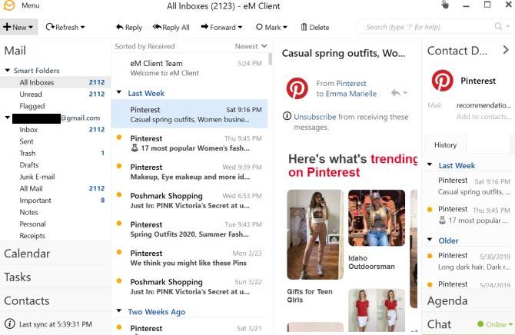Collapse the Two Weeks Ago group
Image resolution: width=515 pixels, height=335 pixels.
[119, 310]
